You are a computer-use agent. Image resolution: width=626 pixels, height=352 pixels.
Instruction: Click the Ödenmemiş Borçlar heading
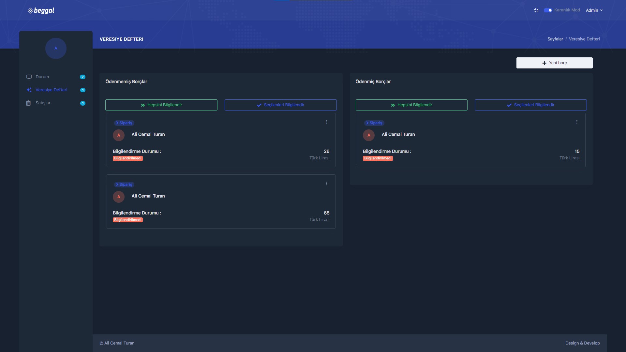point(126,81)
